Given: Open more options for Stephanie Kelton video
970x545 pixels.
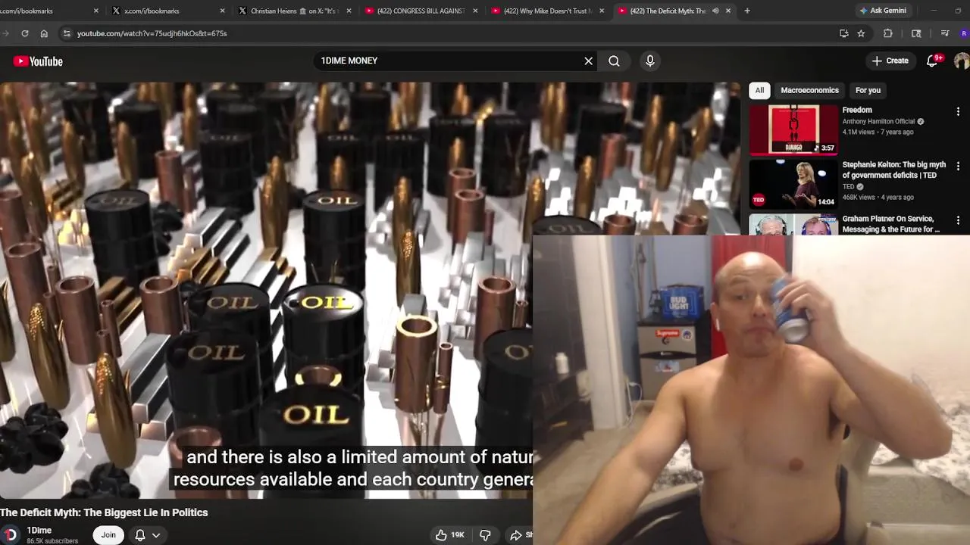Looking at the screenshot, I should pyautogui.click(x=958, y=166).
